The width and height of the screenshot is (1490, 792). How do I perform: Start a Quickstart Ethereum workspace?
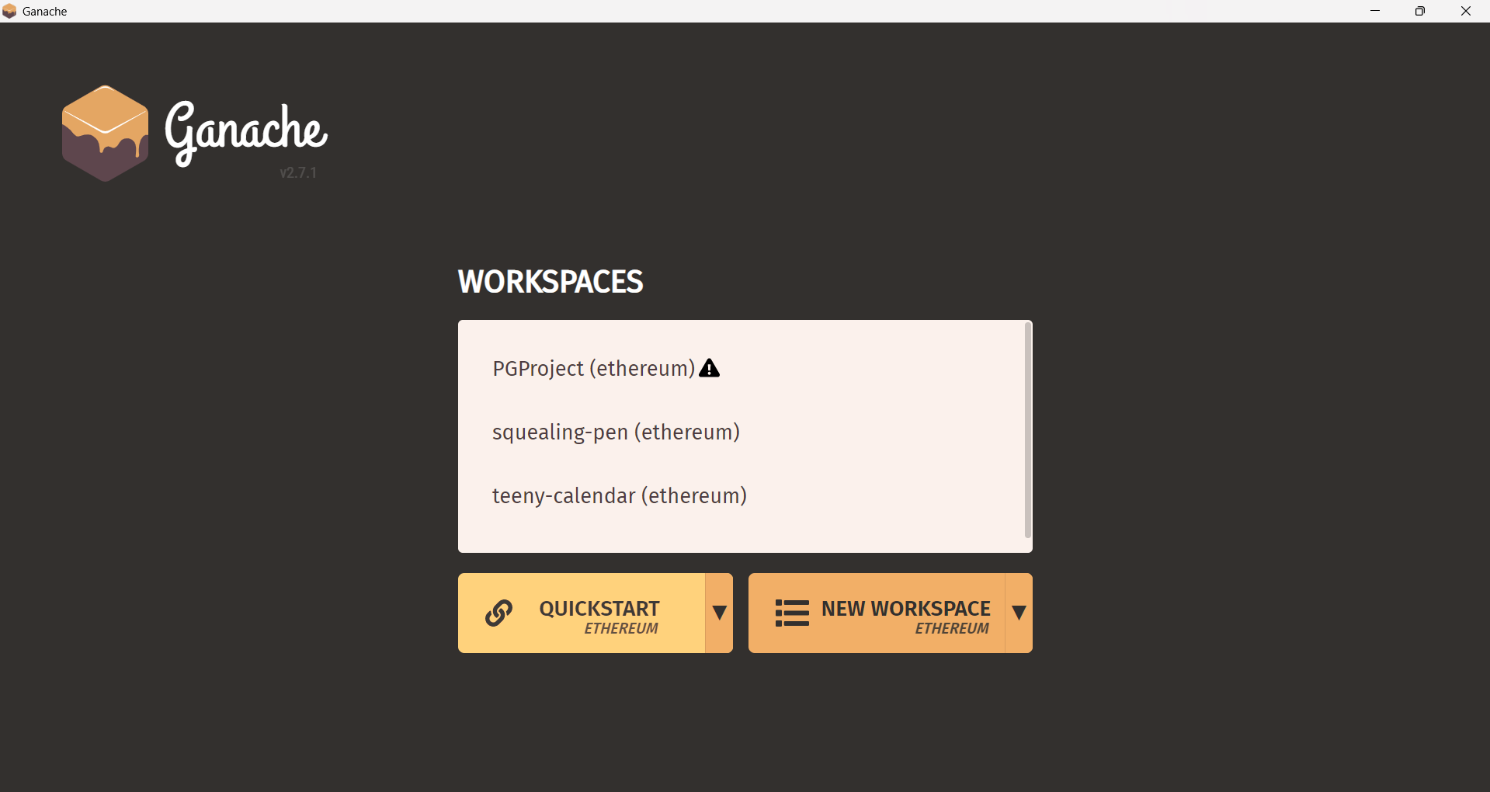[x=582, y=613]
